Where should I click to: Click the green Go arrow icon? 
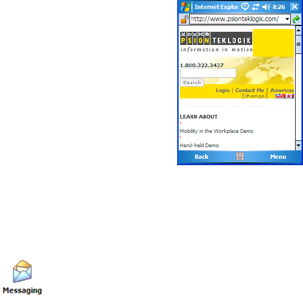tap(296, 19)
